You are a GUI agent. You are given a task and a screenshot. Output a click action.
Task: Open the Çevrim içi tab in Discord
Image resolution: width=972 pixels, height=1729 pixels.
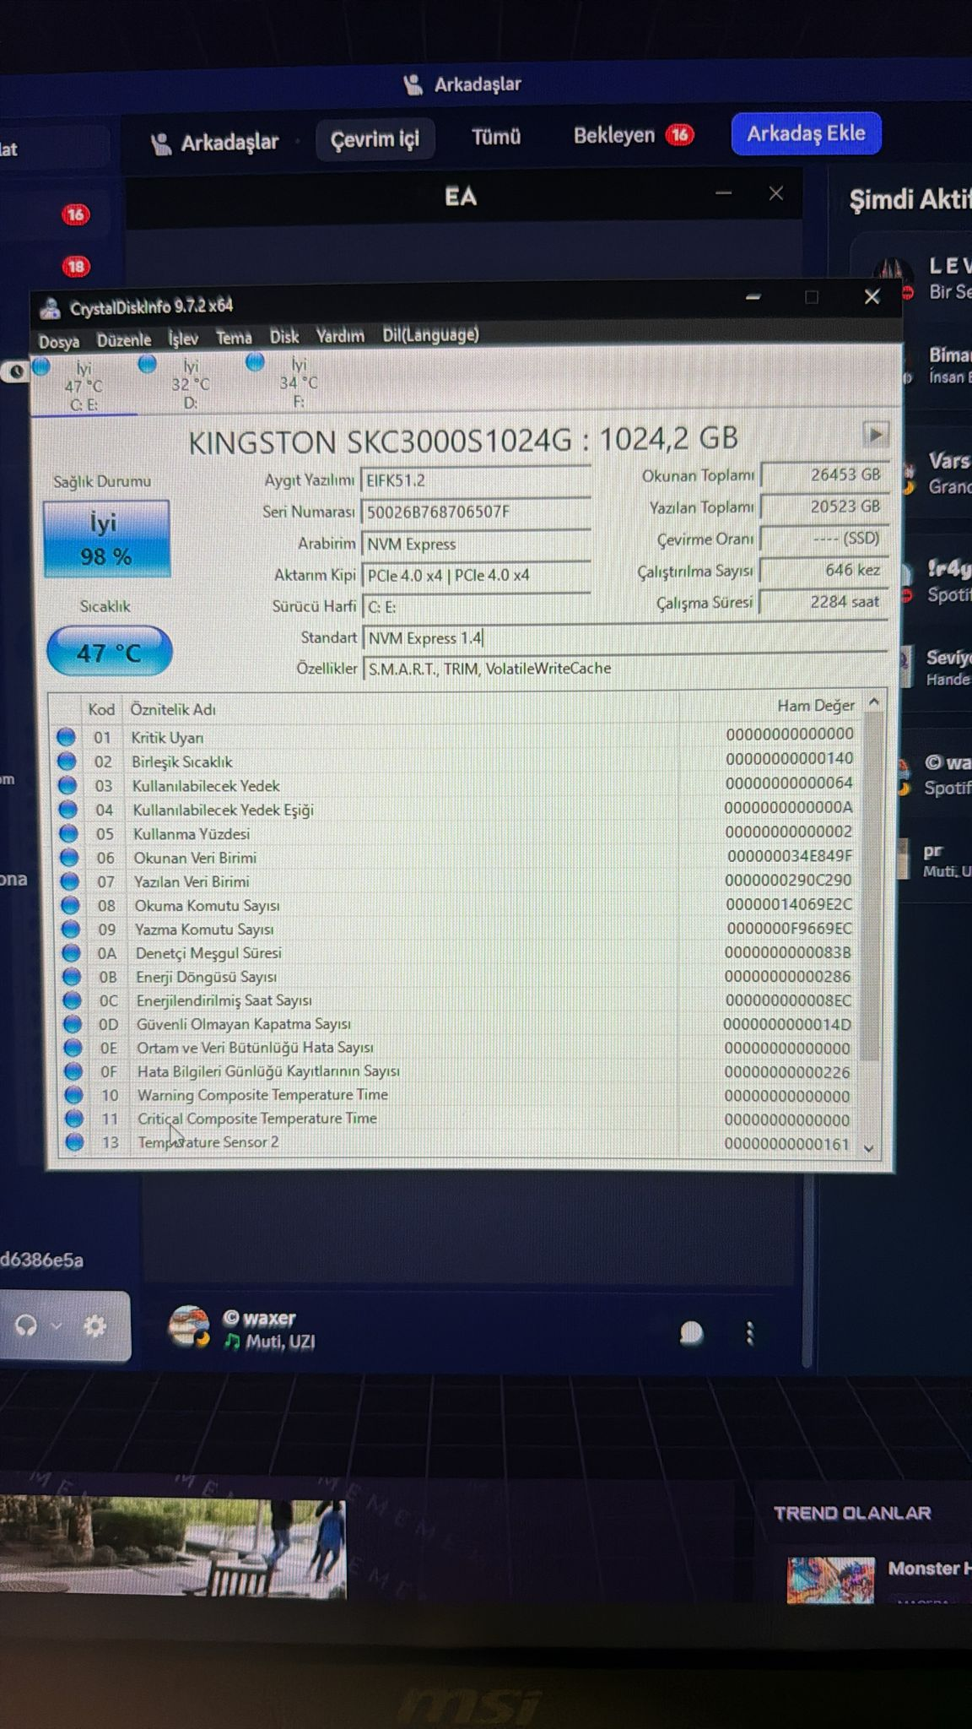pos(375,139)
